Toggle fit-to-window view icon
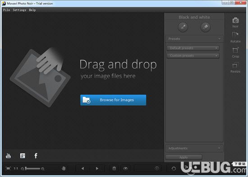The width and height of the screenshot is (248, 177). (x=8, y=168)
